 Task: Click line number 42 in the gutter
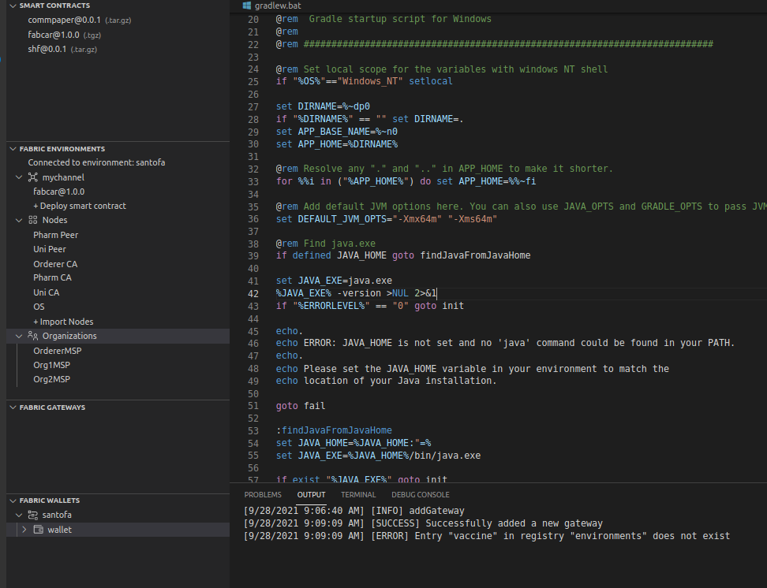coord(253,293)
